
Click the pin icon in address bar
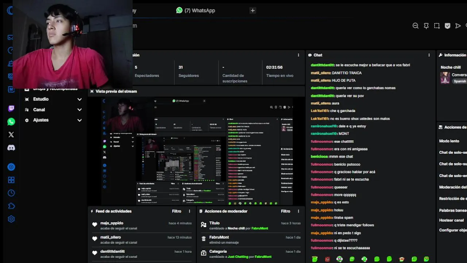coord(426,26)
